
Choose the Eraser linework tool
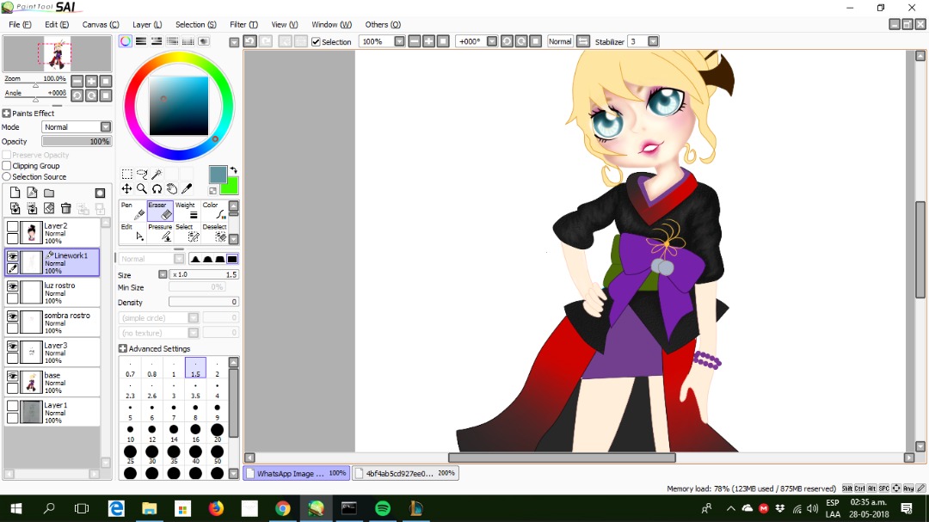[160, 211]
